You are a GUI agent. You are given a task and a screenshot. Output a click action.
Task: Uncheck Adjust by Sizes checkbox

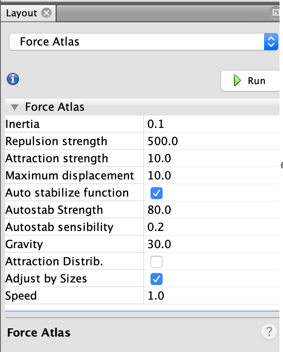[x=157, y=279]
